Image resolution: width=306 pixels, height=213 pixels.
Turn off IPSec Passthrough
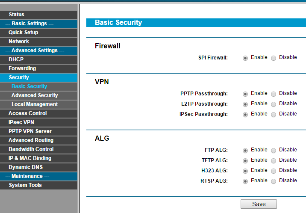(x=274, y=114)
